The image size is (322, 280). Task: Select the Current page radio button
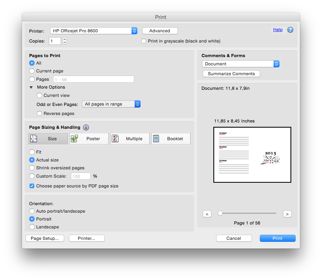click(x=32, y=71)
